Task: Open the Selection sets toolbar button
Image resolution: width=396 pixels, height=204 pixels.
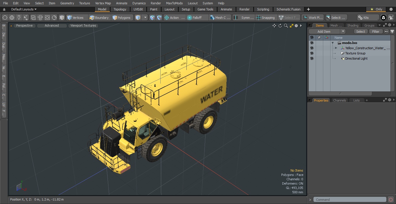Action: tap(336, 18)
